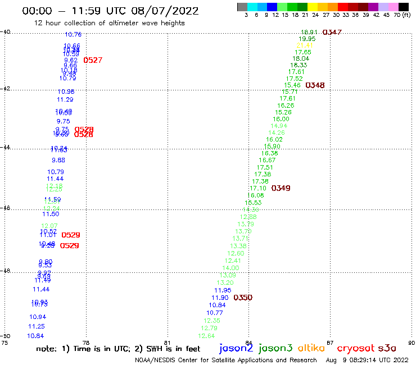Click the jason3 satellite label
The height and width of the screenshot is (365, 416).
(275, 348)
